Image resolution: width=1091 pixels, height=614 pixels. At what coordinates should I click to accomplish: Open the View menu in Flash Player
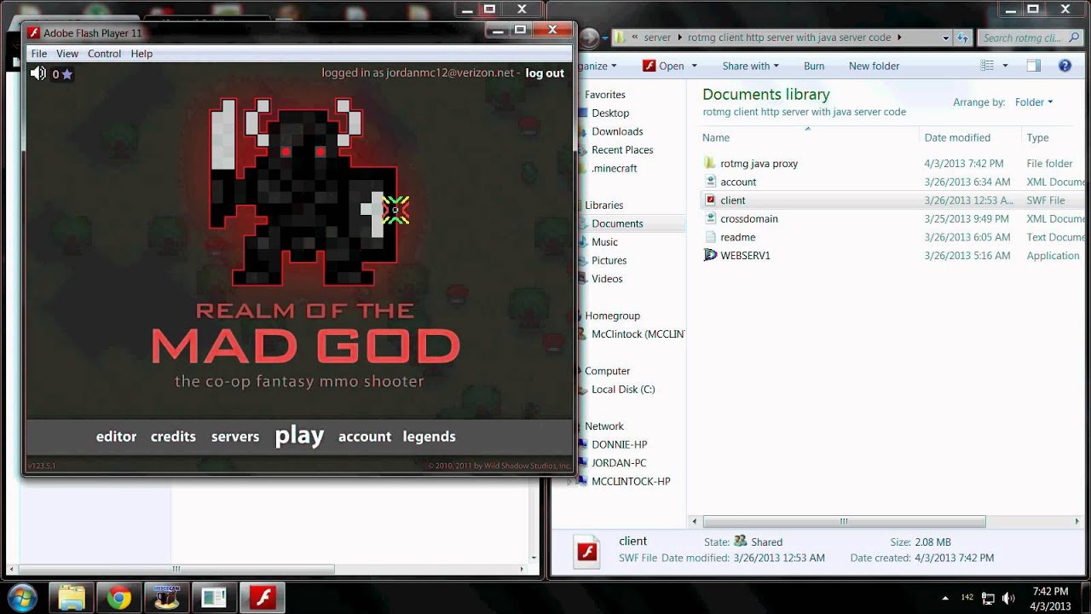pyautogui.click(x=67, y=53)
